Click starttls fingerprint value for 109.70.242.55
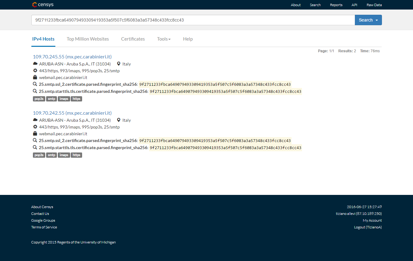The width and height of the screenshot is (413, 261). click(226, 148)
